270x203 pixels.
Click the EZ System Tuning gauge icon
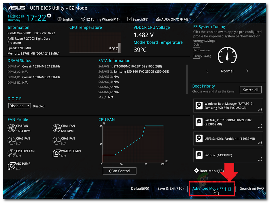point(227,55)
